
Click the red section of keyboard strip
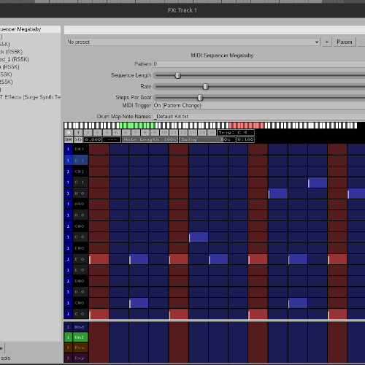click(x=247, y=126)
